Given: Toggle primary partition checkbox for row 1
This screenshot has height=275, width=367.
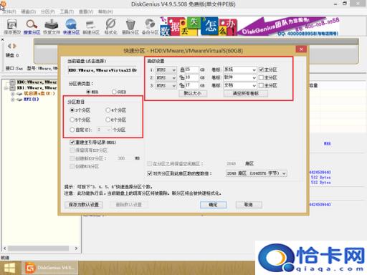Looking at the screenshot, I should (x=261, y=69).
